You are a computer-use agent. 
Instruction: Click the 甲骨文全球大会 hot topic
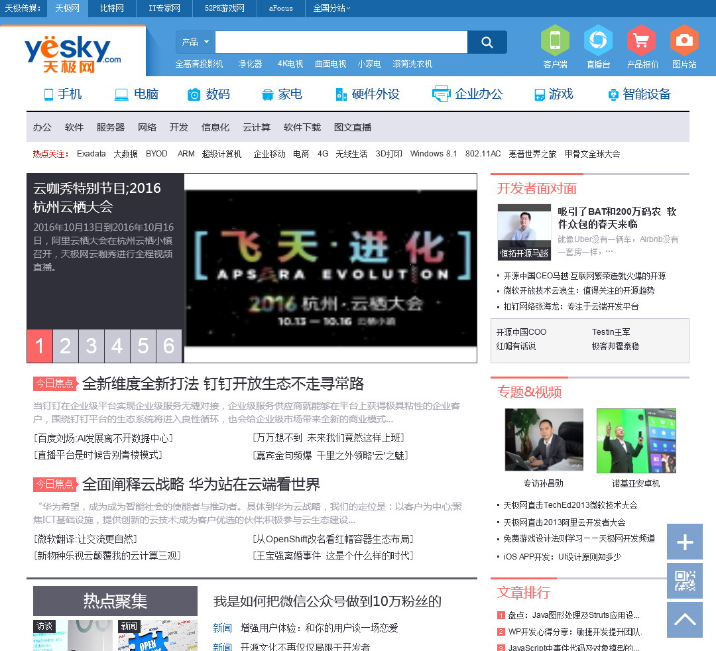point(592,154)
